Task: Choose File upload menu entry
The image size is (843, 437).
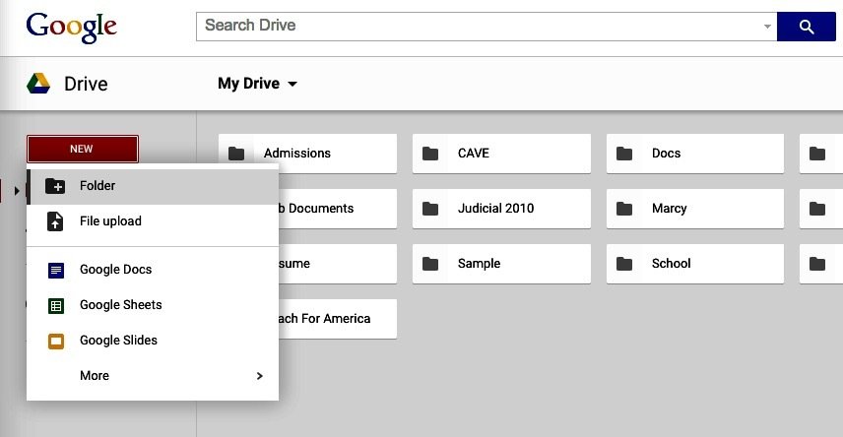Action: tap(153, 221)
